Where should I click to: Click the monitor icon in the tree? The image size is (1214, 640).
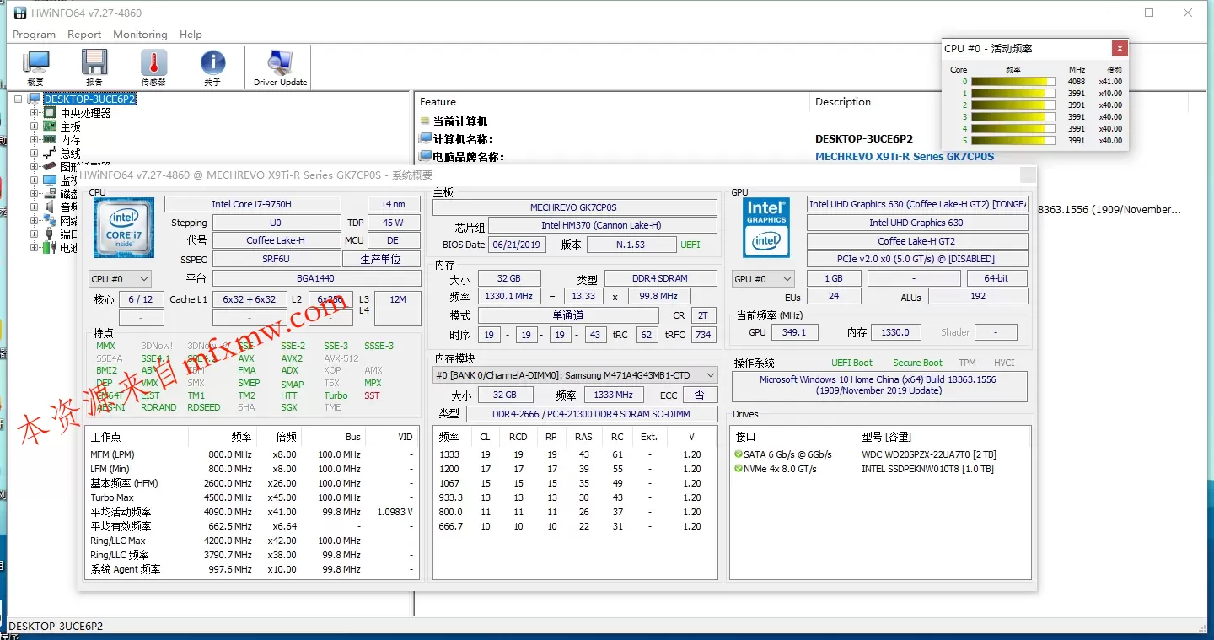click(50, 180)
